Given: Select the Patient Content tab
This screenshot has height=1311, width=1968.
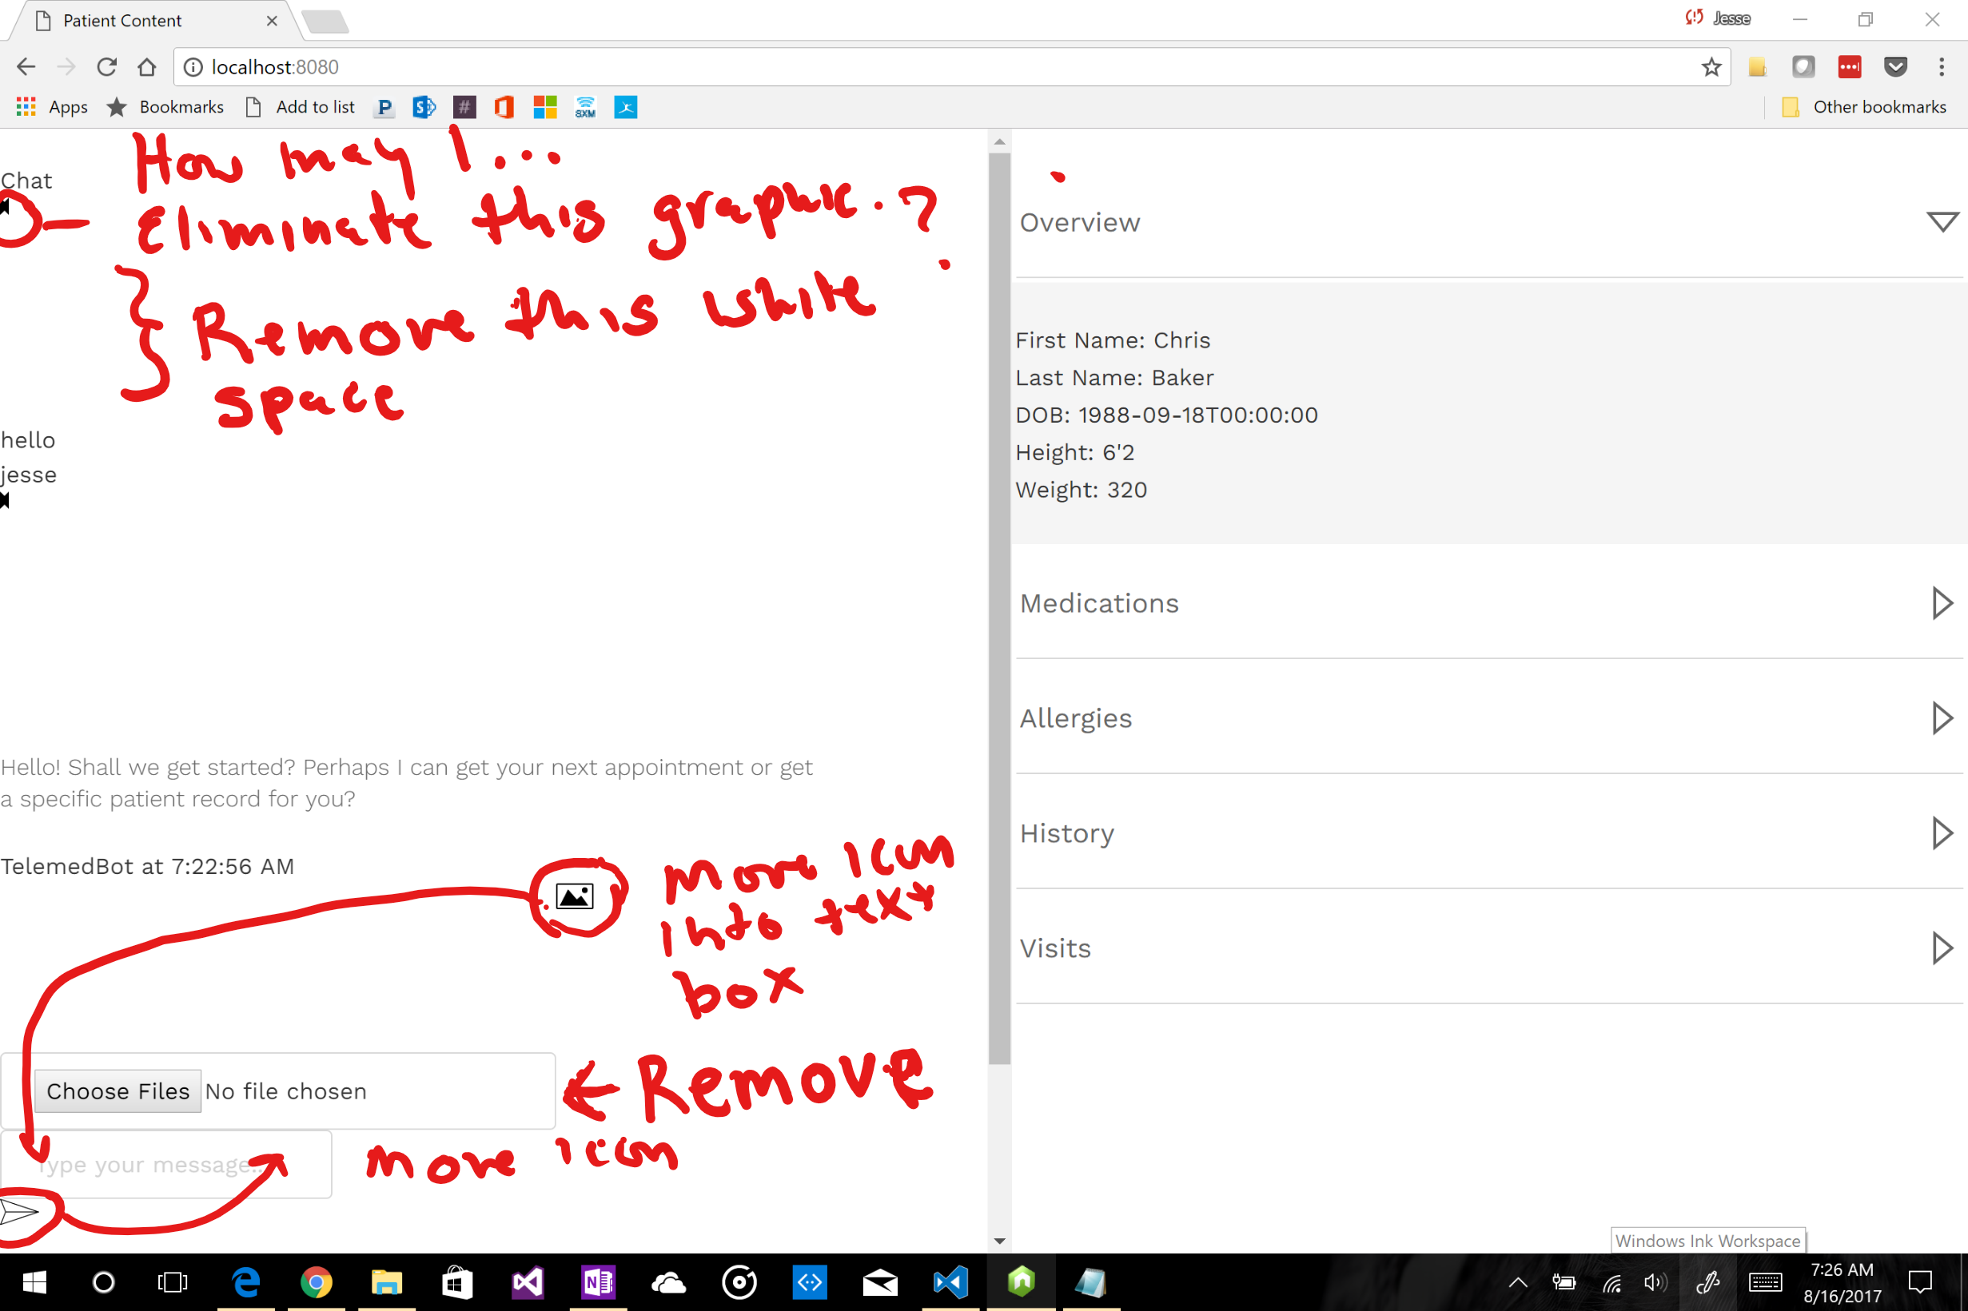Looking at the screenshot, I should coord(123,21).
